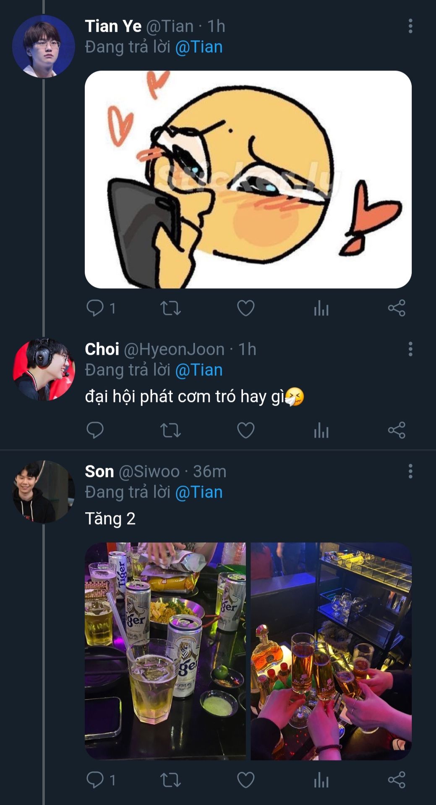Open more options for Son's tweet
Screen dimensions: 436x805
click(x=410, y=471)
